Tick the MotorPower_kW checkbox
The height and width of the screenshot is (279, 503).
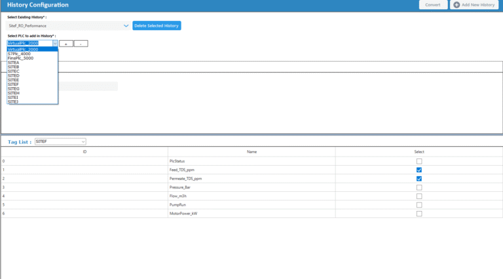tap(419, 214)
